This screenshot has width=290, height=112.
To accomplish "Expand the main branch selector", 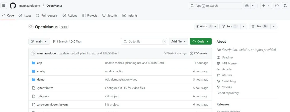I will coord(39,42).
